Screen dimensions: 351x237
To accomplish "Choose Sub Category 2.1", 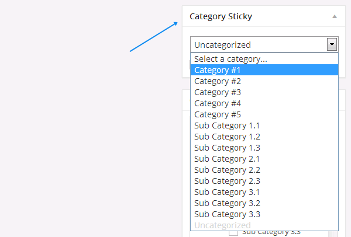I will 264,159.
